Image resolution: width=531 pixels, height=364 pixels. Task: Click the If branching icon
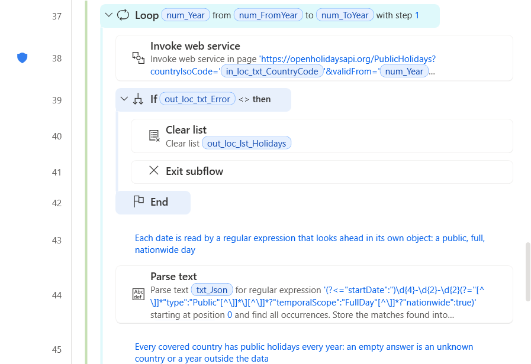(138, 99)
